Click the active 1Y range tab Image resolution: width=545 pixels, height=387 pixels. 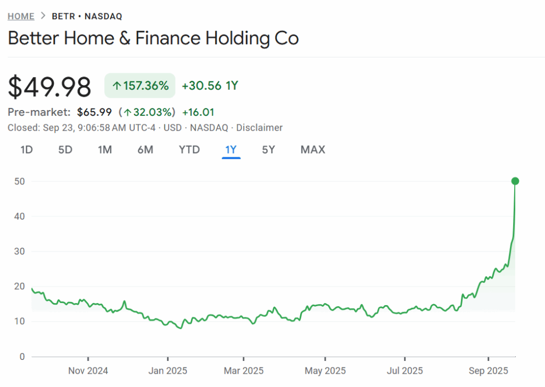point(231,149)
